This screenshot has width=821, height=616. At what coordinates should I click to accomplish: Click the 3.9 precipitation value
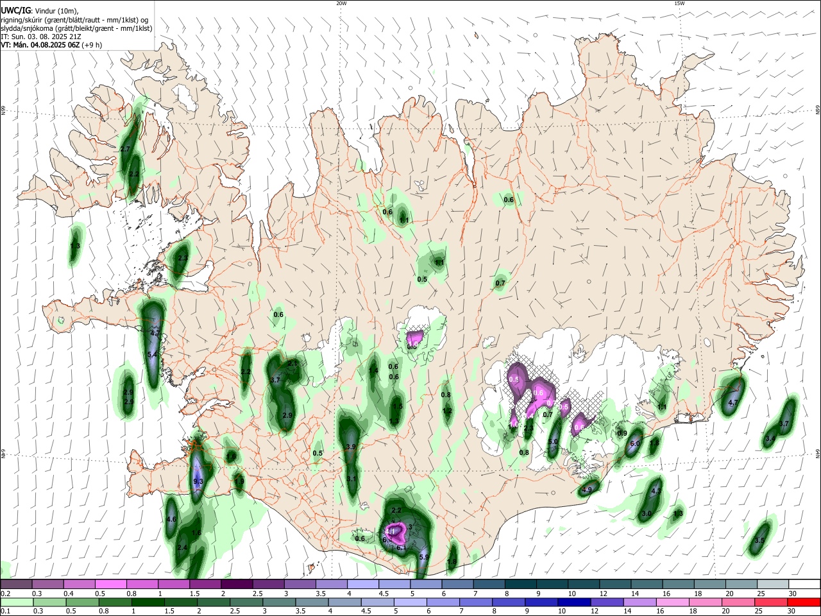(x=351, y=447)
